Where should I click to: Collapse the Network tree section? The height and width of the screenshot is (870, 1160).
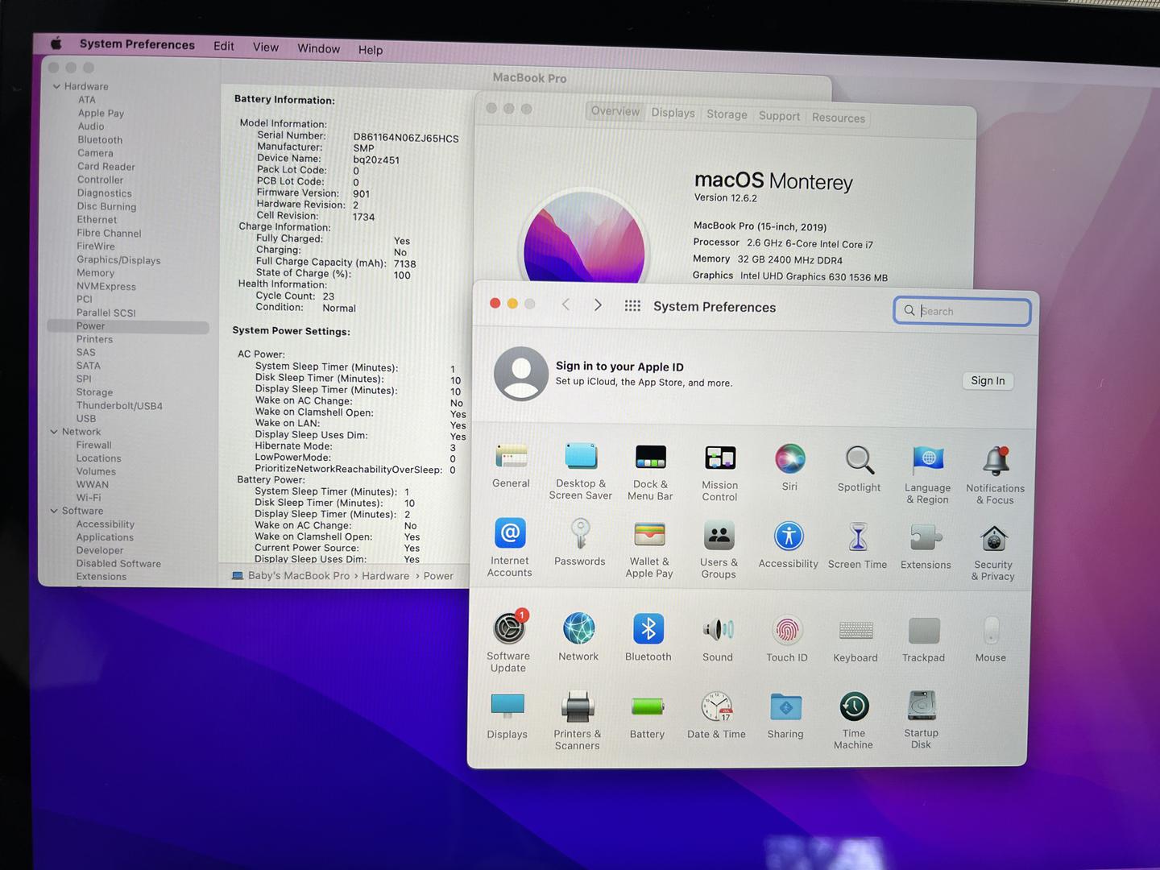[x=54, y=432]
